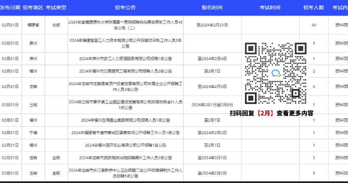348x183 pixels.
Task: Open the 龙岩市皮肤病防治院 announcement
Action: (x=126, y=158)
